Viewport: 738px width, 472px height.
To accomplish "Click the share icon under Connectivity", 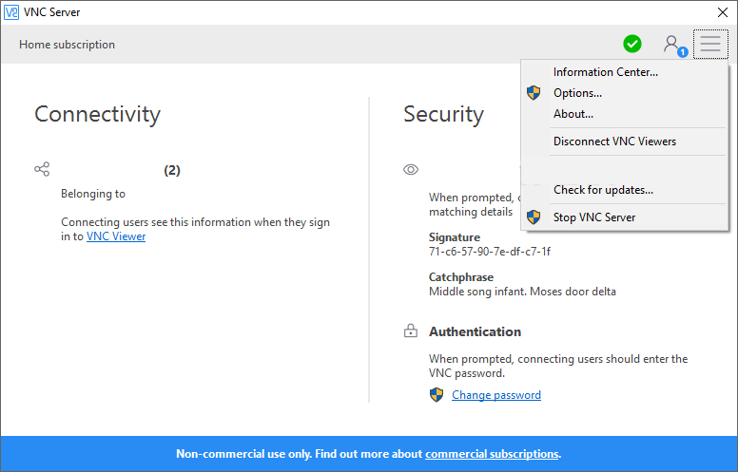I will click(42, 169).
